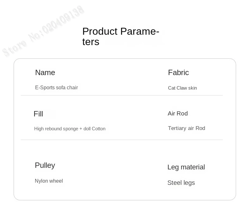This screenshot has width=250, height=206.
Task: Select the Name label
Action: (x=45, y=73)
